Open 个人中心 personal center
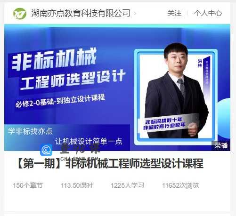The height and width of the screenshot is (216, 236). pos(208,13)
